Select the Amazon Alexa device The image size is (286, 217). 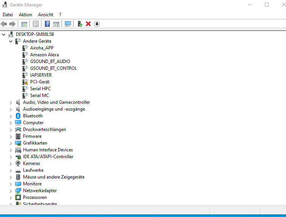(44, 55)
